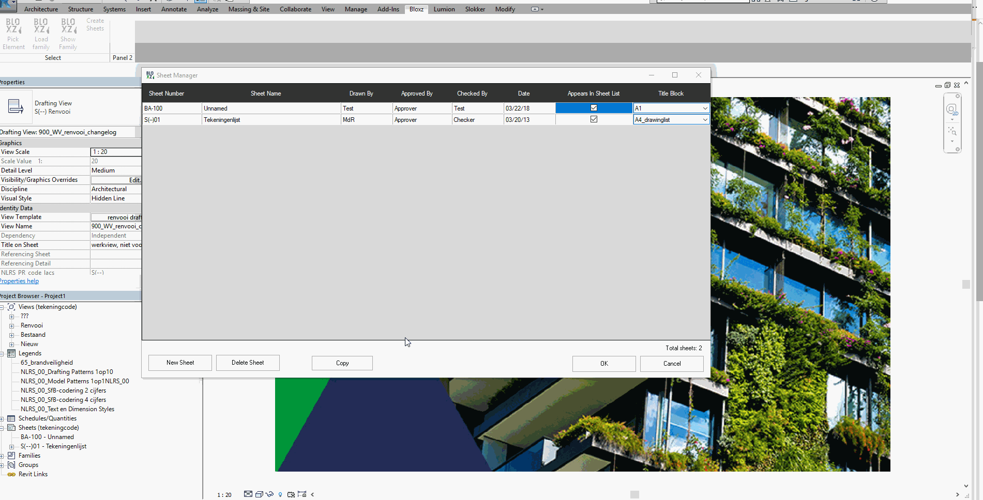Toggle Appears In Sheet List for BA-100
Screen dimensions: 983x500
(594, 108)
